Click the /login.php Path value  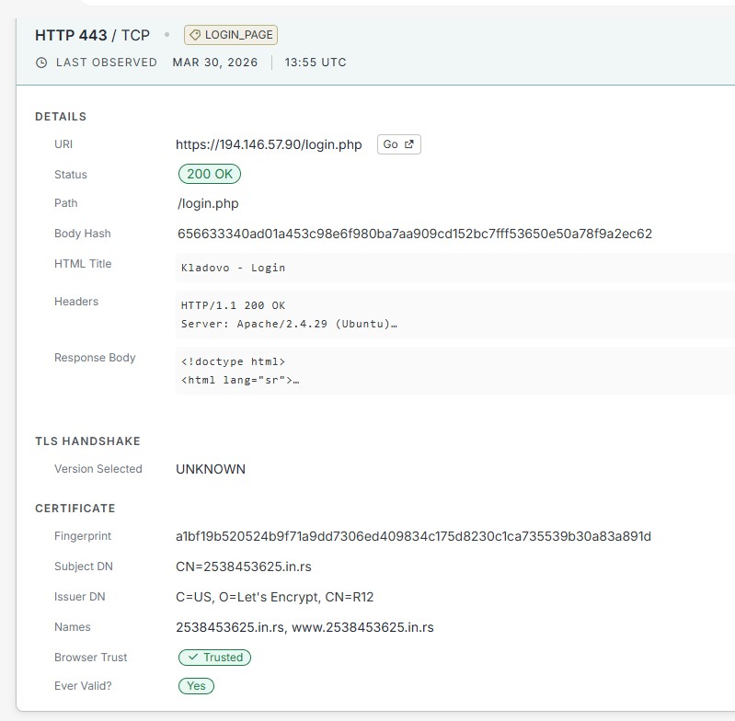(x=208, y=203)
